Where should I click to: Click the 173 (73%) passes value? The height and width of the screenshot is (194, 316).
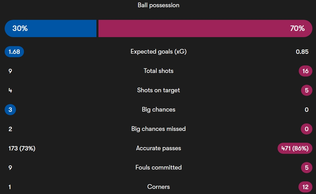coord(22,148)
